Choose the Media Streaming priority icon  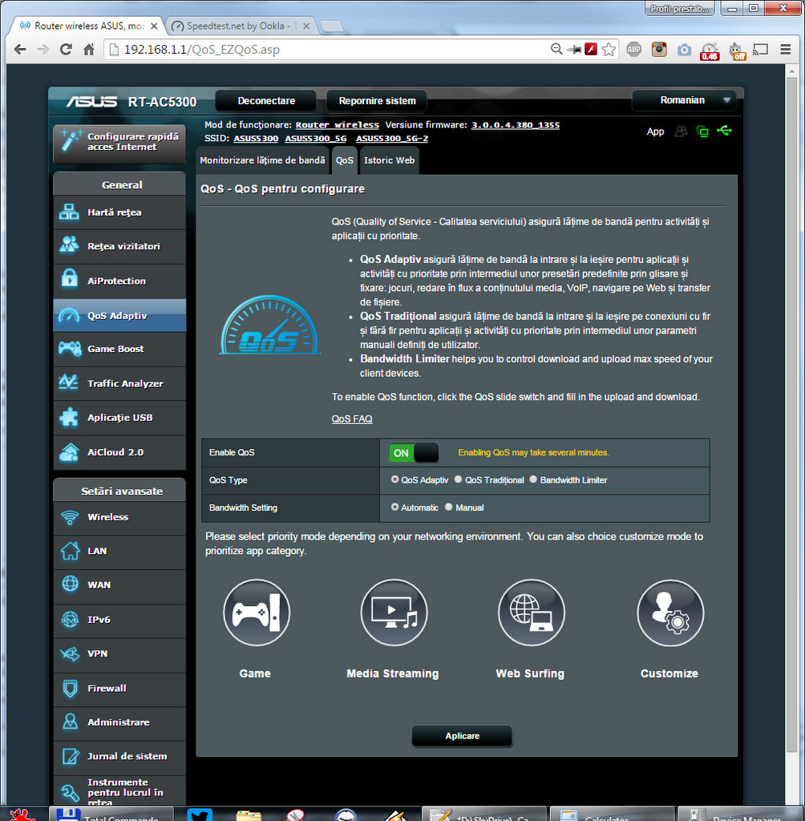point(394,613)
